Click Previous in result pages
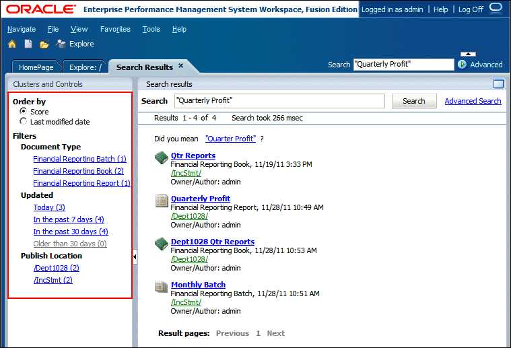The width and height of the screenshot is (511, 348). [232, 333]
